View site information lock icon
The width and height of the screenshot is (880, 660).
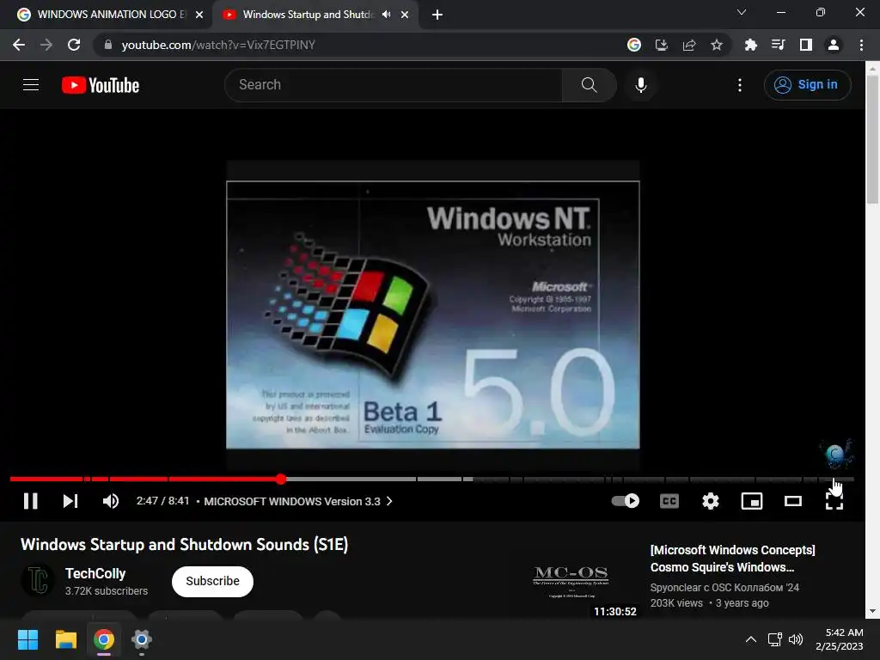(x=108, y=45)
